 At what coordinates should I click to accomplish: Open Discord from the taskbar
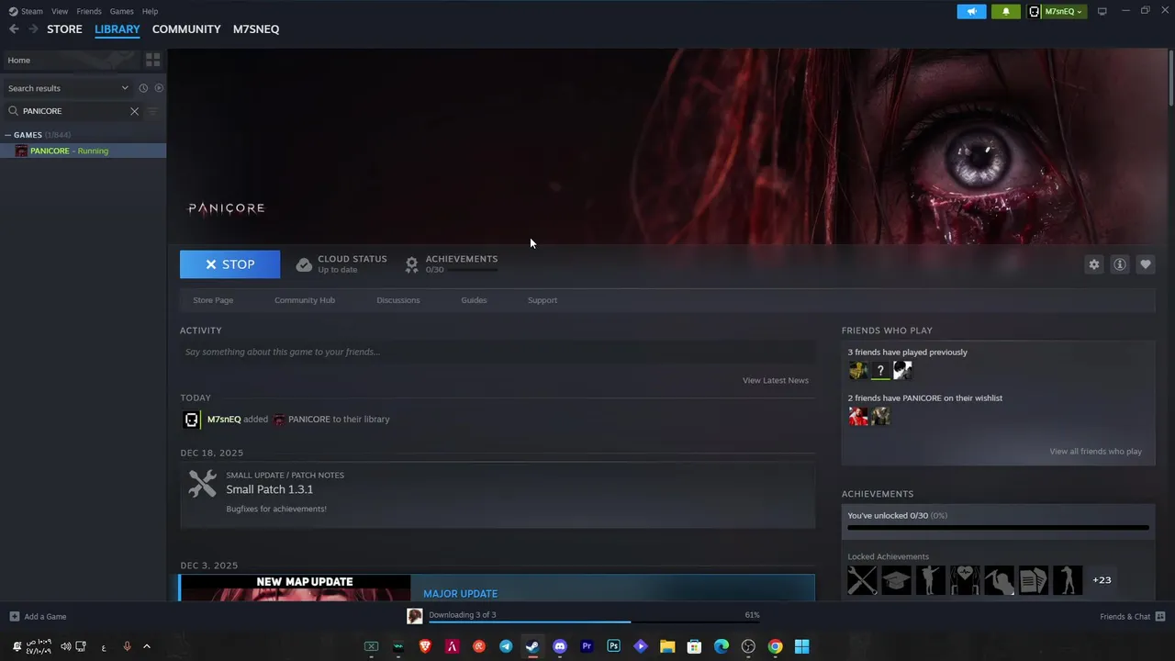click(560, 646)
